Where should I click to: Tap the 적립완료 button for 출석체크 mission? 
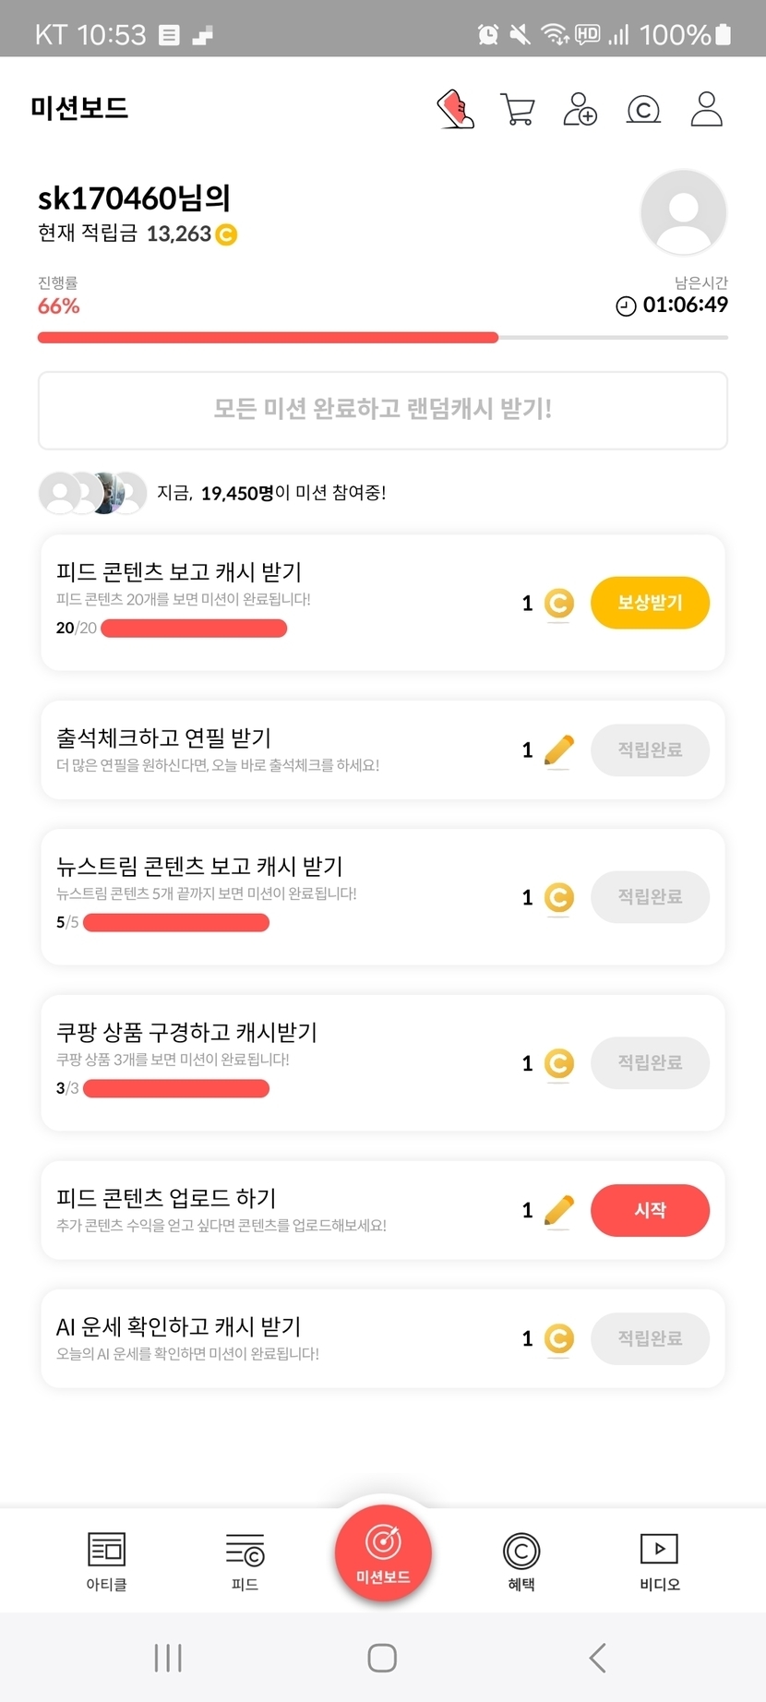[x=650, y=749]
